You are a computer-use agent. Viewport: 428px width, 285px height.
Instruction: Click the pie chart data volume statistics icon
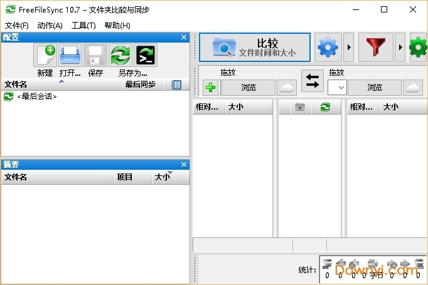[x=373, y=264]
